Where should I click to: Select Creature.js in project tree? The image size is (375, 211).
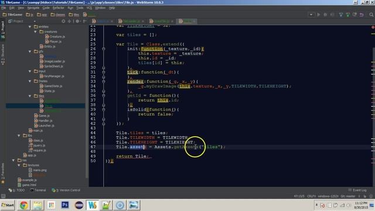click(x=54, y=36)
